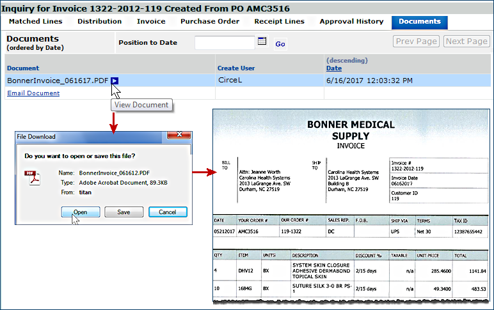Open the Distribution tab

[99, 22]
